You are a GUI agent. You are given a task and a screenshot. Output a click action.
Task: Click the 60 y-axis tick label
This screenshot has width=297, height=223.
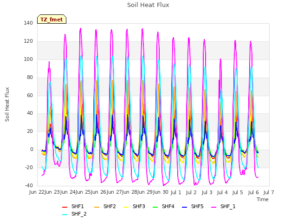point(30,95)
